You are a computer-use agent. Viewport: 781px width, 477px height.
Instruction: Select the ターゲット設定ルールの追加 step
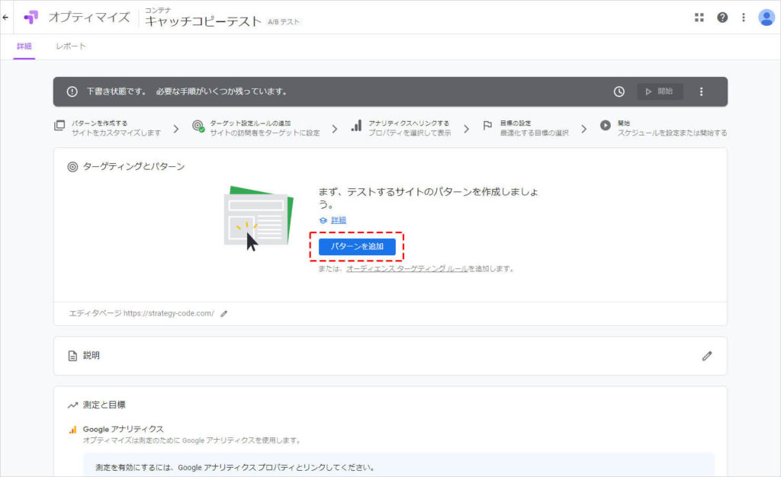[x=256, y=127]
